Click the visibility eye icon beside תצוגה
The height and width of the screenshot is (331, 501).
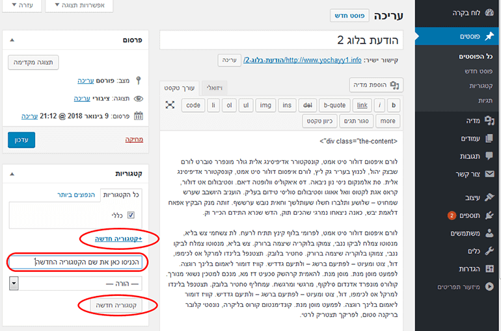139,99
